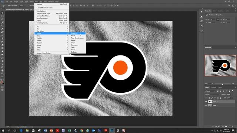Hide the top layer with its eye icon
Viewport: 237px width, 133px height.
[206, 102]
